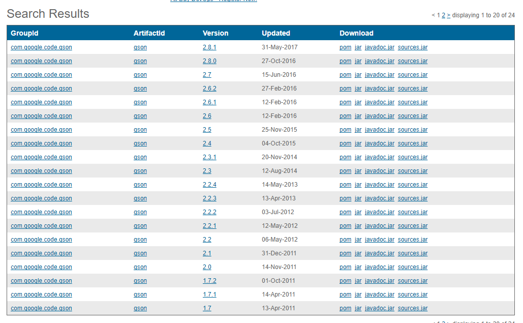Open com.google.code.gson GroupId in 2.2.3 row
523x323 pixels.
pos(41,198)
